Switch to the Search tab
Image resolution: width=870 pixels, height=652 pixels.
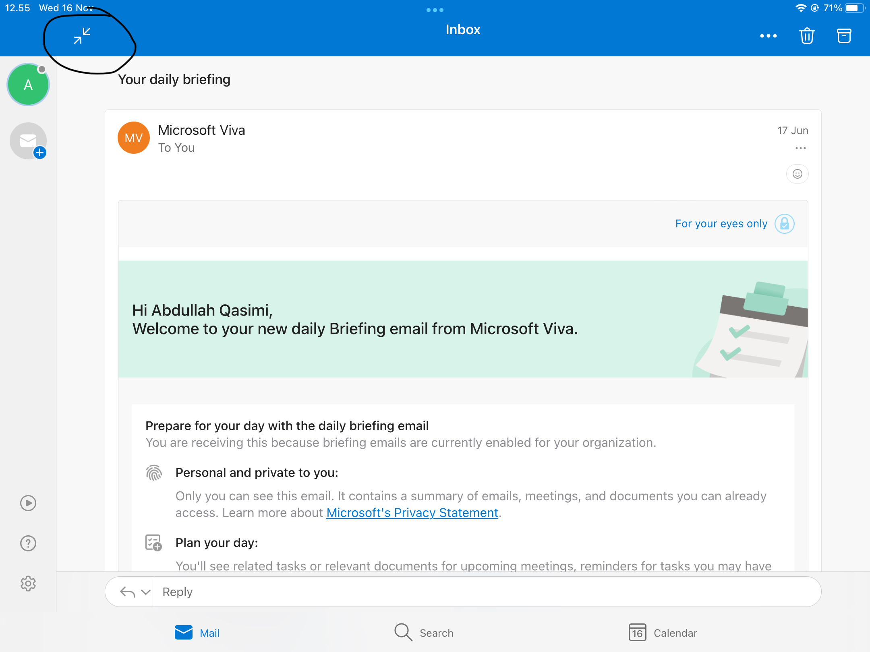click(x=424, y=633)
